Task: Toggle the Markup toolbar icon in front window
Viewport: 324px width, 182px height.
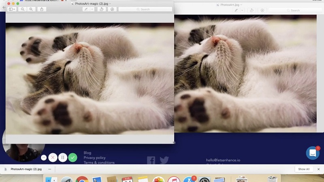Action: [112, 9]
